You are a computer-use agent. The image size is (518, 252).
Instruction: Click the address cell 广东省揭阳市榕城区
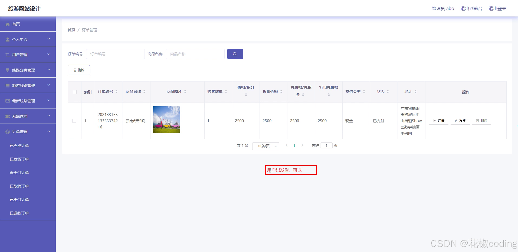coord(411,121)
